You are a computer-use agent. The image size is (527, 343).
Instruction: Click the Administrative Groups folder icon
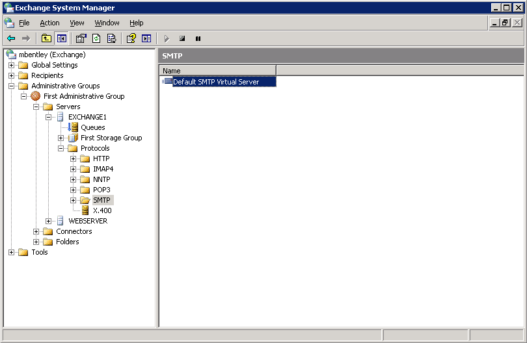[x=23, y=86]
